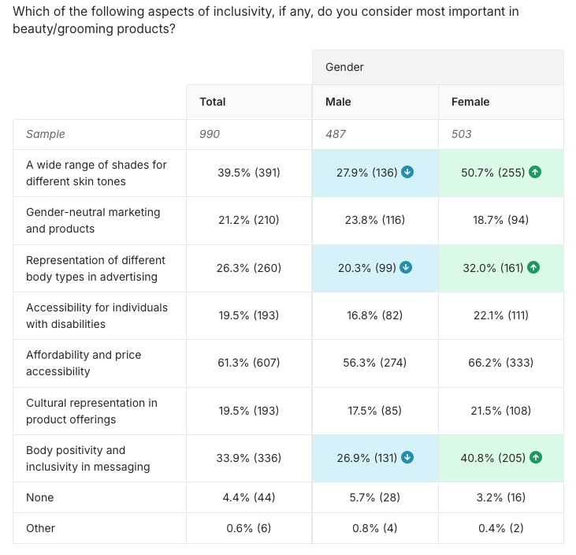
Task: Select the Sample row label
Action: pyautogui.click(x=46, y=134)
